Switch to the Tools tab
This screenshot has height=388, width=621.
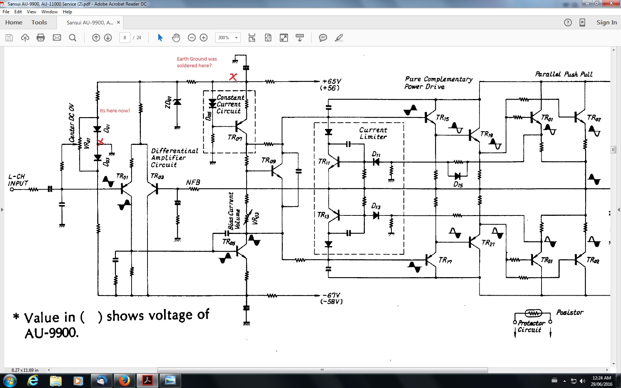tap(39, 23)
